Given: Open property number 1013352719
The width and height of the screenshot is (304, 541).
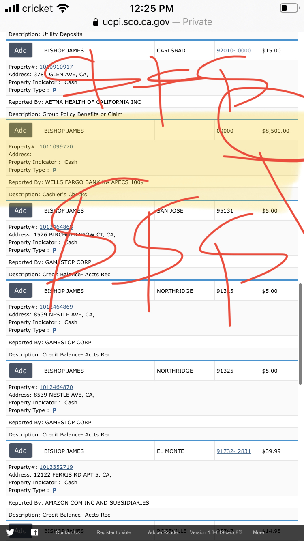Looking at the screenshot, I should pos(56,467).
